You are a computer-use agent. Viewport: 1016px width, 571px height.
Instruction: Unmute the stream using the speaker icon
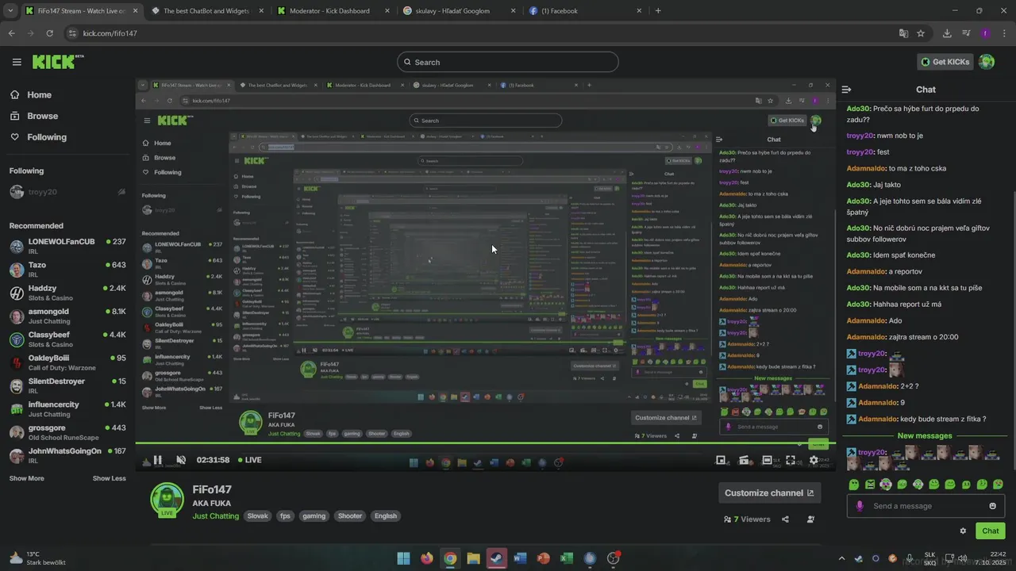[180, 460]
